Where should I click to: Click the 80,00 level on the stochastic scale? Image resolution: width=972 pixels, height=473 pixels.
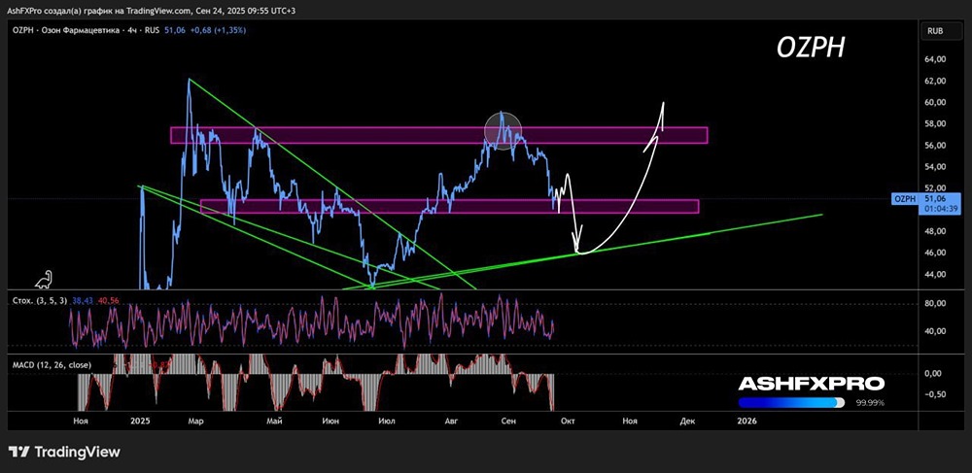934,303
